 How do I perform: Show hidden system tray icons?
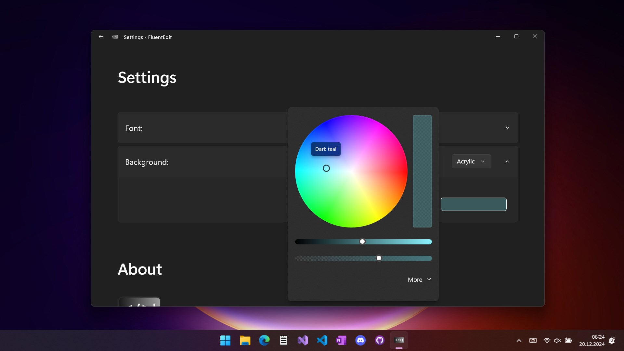coord(519,341)
